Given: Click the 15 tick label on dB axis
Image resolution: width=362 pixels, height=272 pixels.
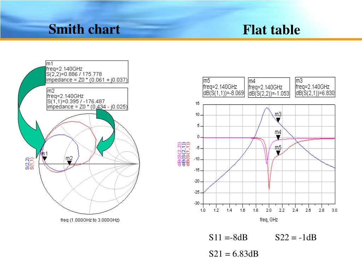Looking at the screenshot, I should click(197, 103).
